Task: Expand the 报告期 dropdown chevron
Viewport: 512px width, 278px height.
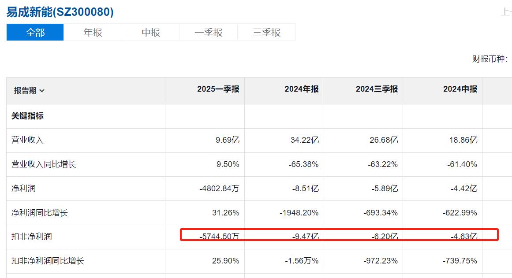Action: [x=42, y=91]
